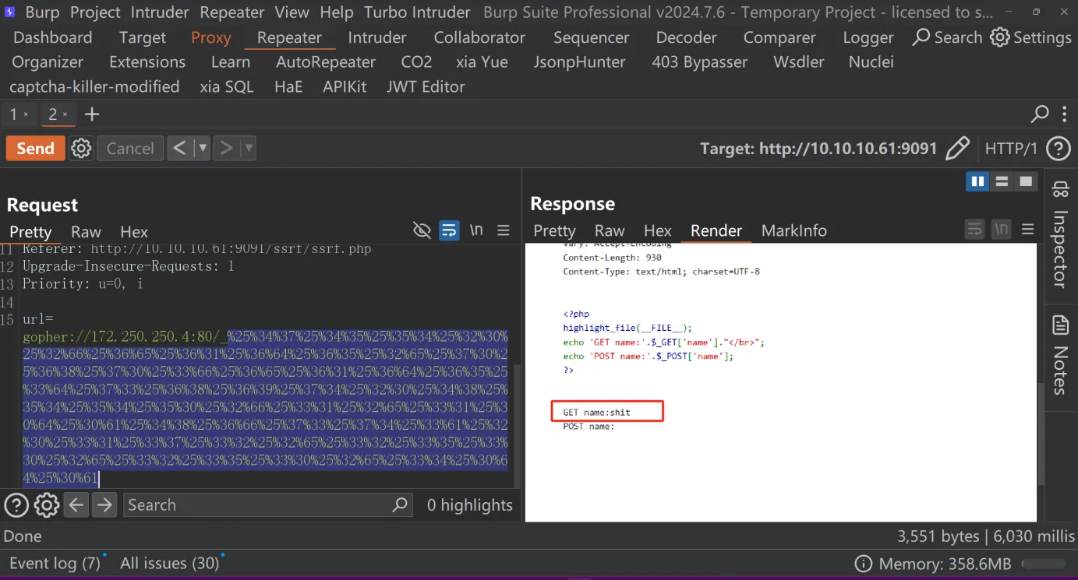Open Burp Settings
Viewport: 1078px width, 580px height.
point(1030,37)
